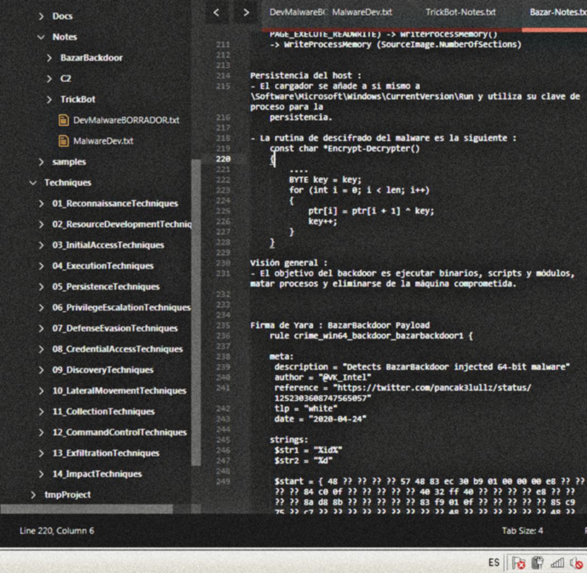Click the MalwareDev.txt file icon in sidebar
Viewport: 587px width, 573px height.
pos(64,141)
